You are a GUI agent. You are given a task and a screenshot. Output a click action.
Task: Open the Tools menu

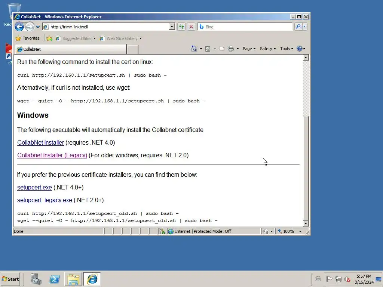click(x=287, y=49)
